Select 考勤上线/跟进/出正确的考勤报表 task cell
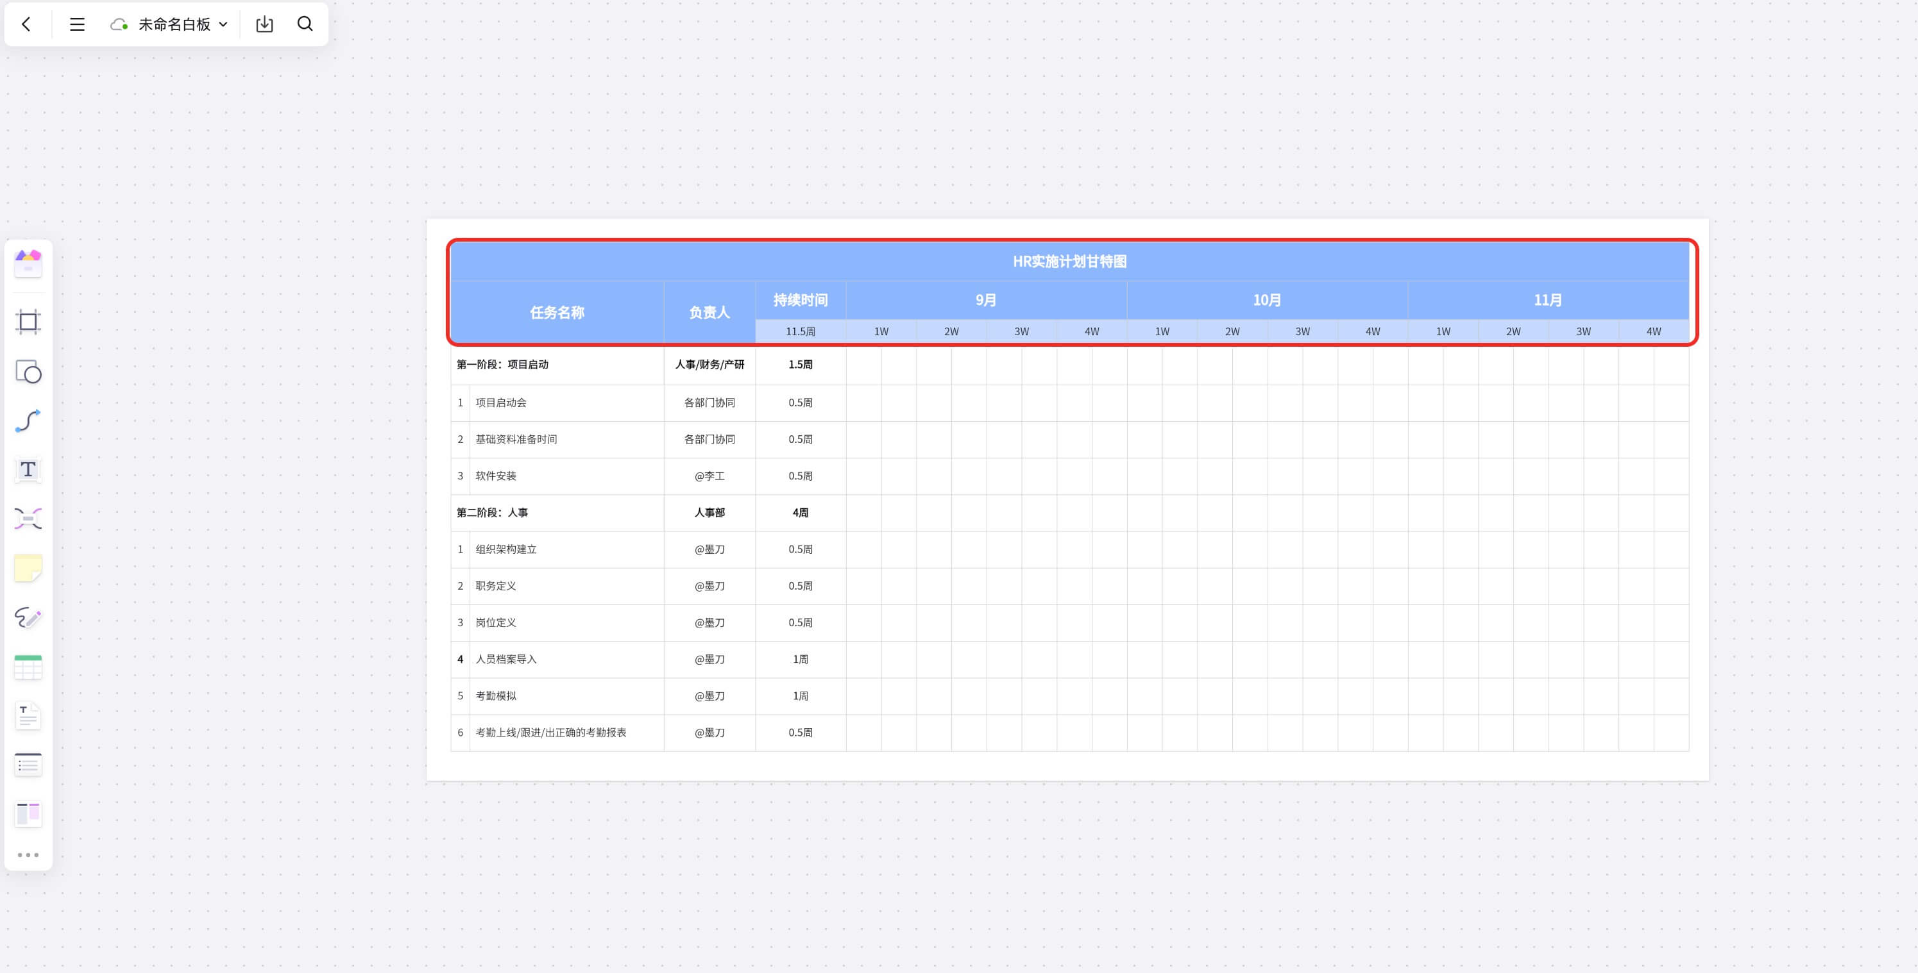 coord(566,733)
